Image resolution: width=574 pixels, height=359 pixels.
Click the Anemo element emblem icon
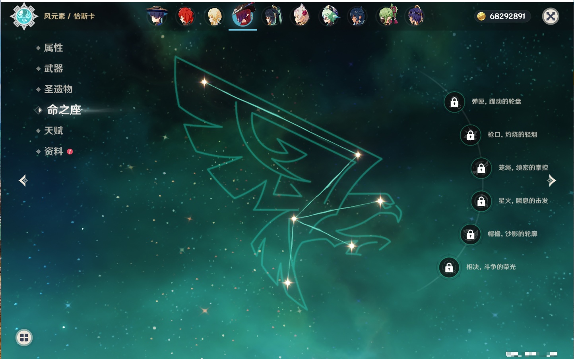24,16
